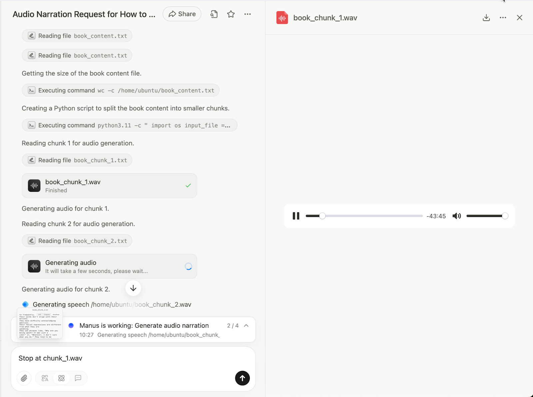Click the waveform icon on book_chunk_1.wav card
Image resolution: width=533 pixels, height=397 pixels.
[x=34, y=186]
